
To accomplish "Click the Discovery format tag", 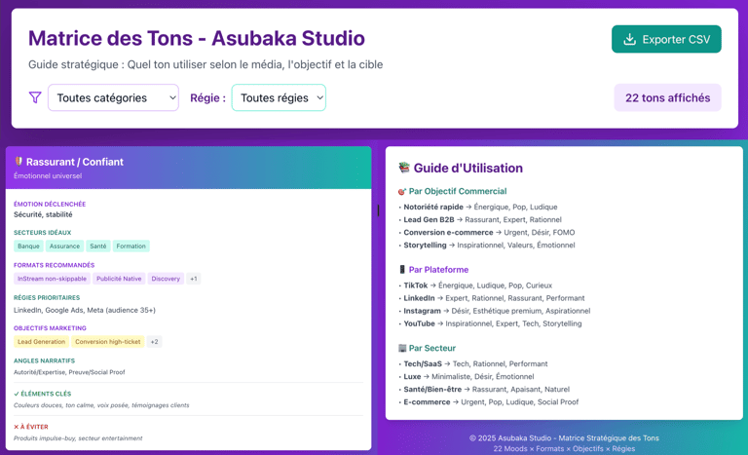I will point(166,279).
